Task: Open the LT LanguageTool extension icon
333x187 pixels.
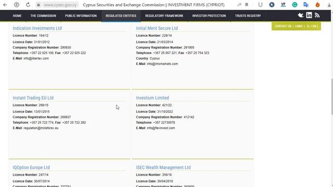Action: (283, 5)
